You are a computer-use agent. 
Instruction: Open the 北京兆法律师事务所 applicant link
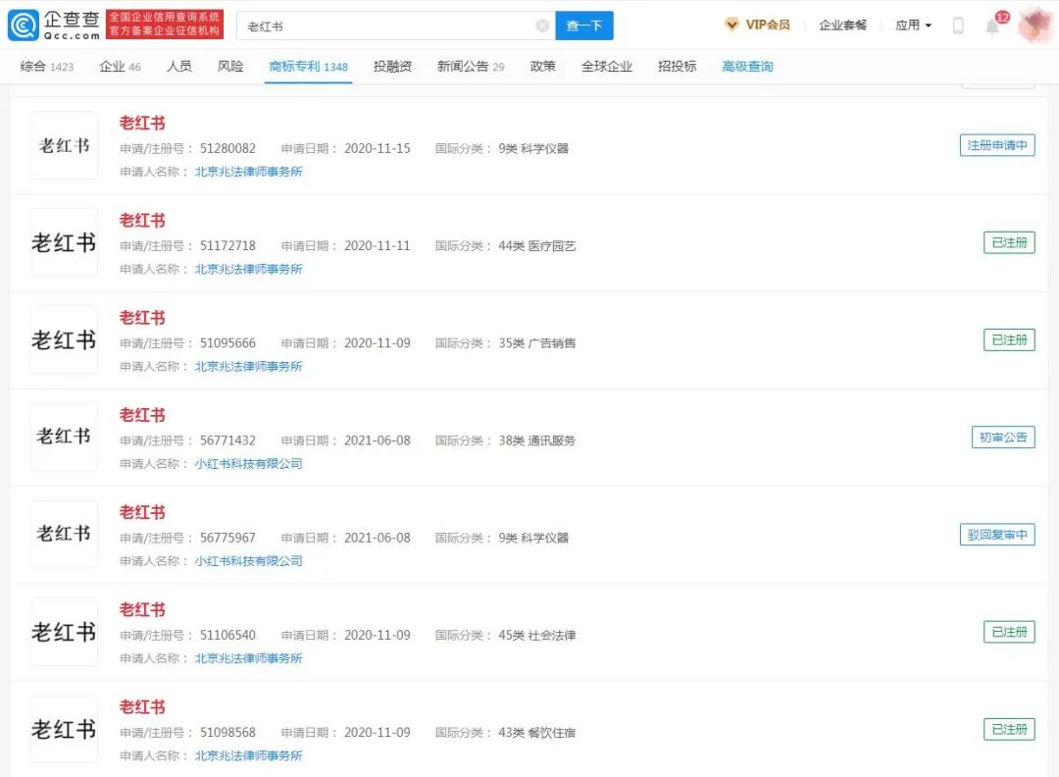248,171
